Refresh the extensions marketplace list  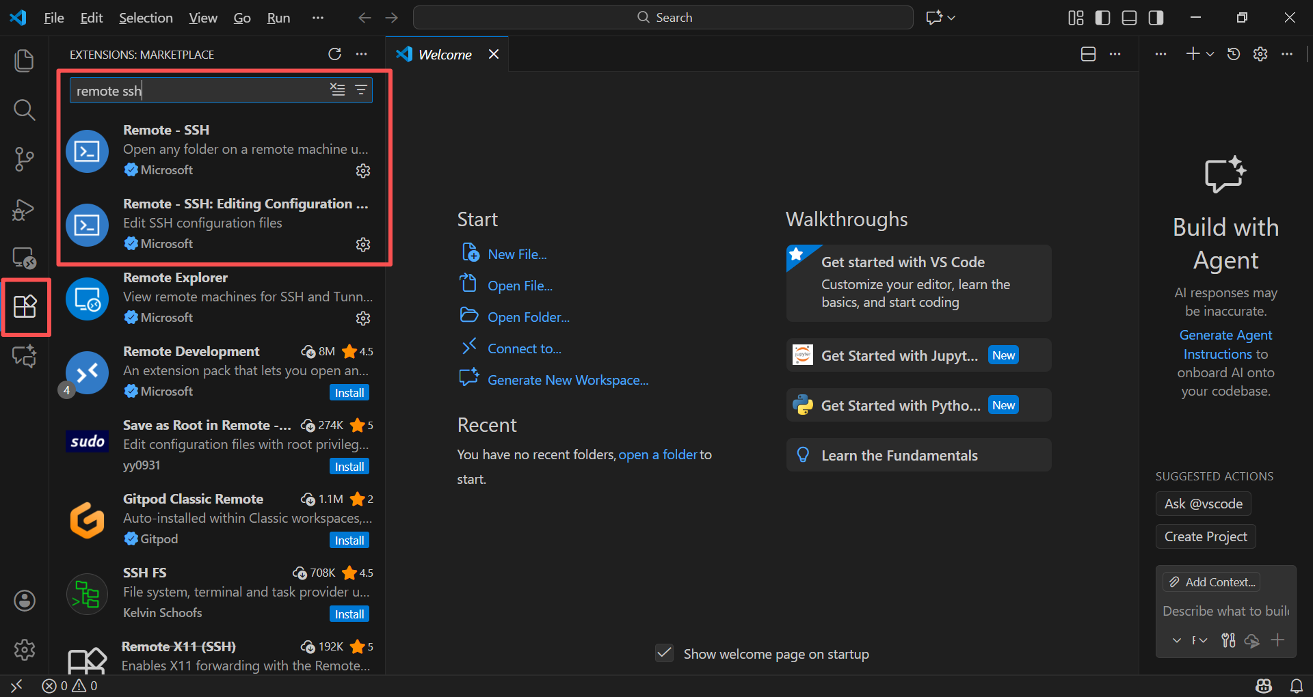334,54
